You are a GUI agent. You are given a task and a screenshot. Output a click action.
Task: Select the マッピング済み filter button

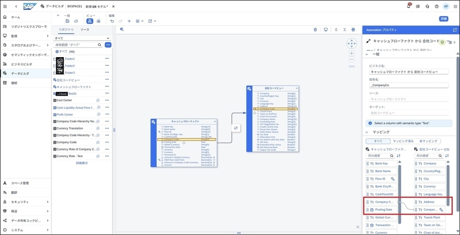click(403, 141)
